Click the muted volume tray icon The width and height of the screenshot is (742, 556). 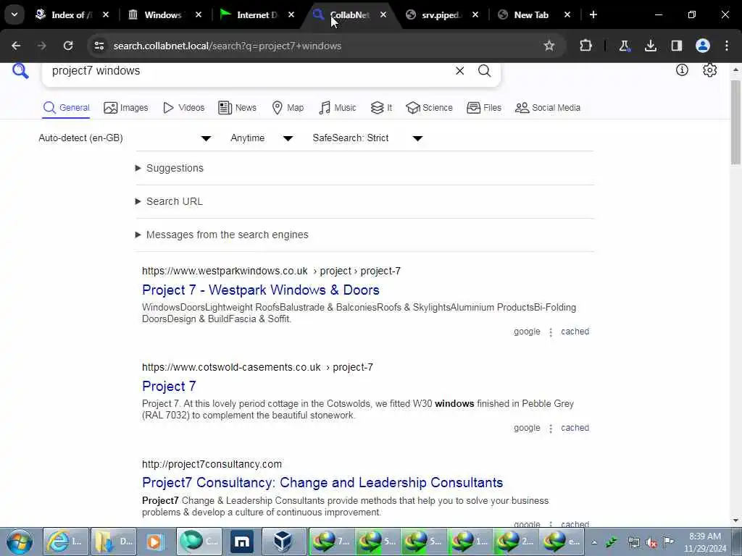[651, 542]
